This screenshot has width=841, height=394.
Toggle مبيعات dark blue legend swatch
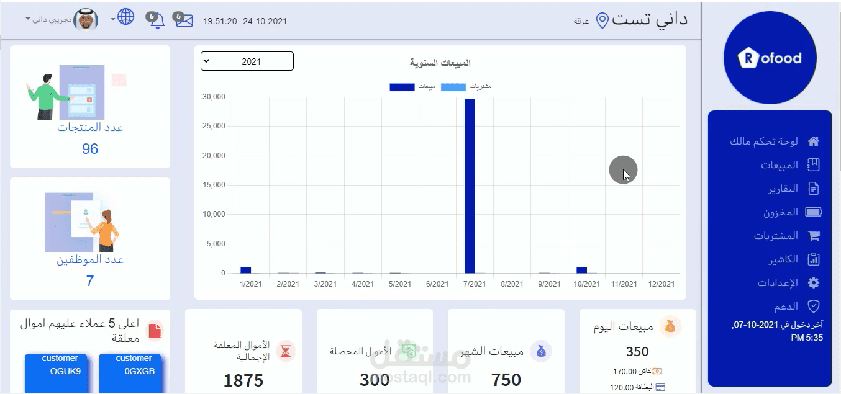click(402, 87)
